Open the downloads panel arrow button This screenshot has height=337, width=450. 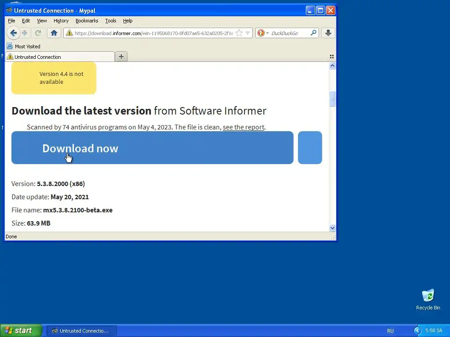coord(328,33)
